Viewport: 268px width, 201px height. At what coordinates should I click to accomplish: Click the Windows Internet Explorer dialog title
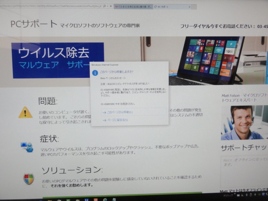[105, 65]
